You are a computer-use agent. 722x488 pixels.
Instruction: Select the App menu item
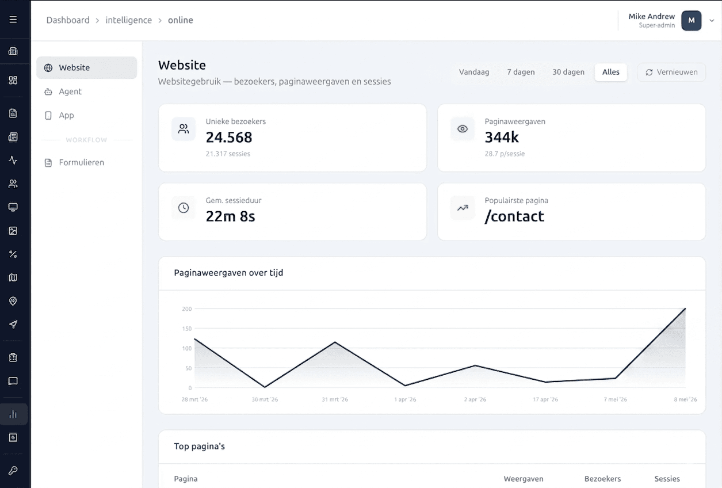click(86, 115)
